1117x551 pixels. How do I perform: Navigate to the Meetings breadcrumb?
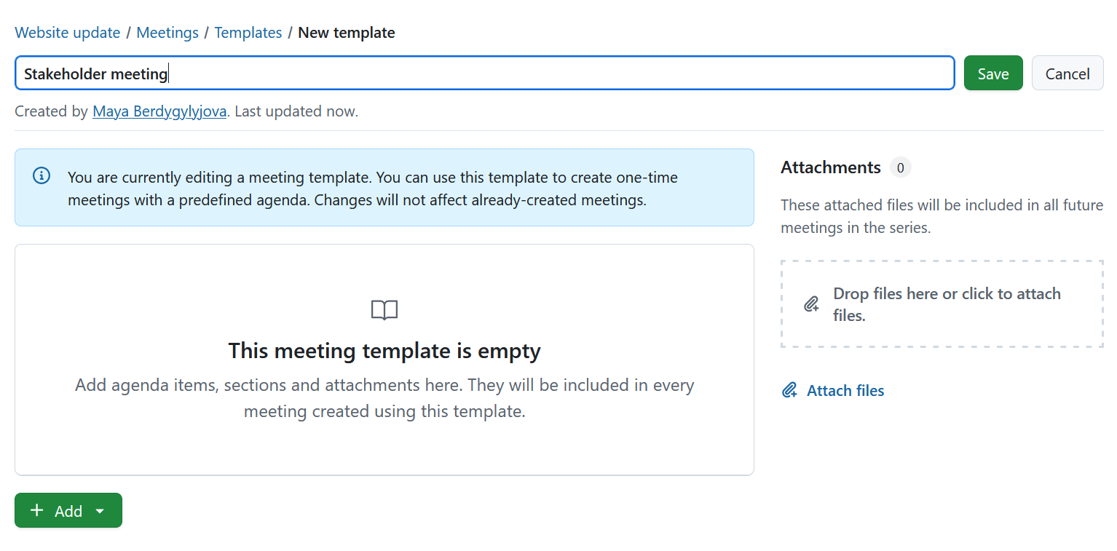pos(167,32)
